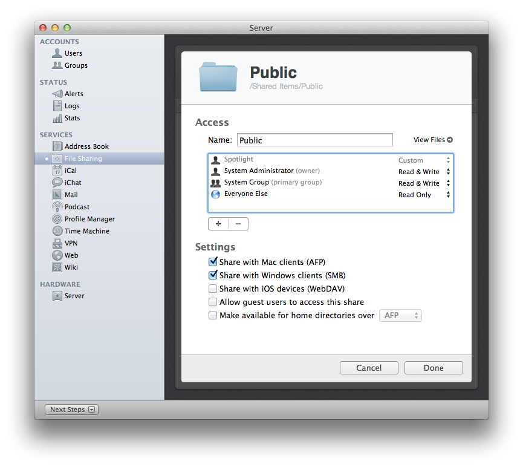Click the Time Machine clock icon
Viewport: 523px width, 467px height.
(x=57, y=231)
